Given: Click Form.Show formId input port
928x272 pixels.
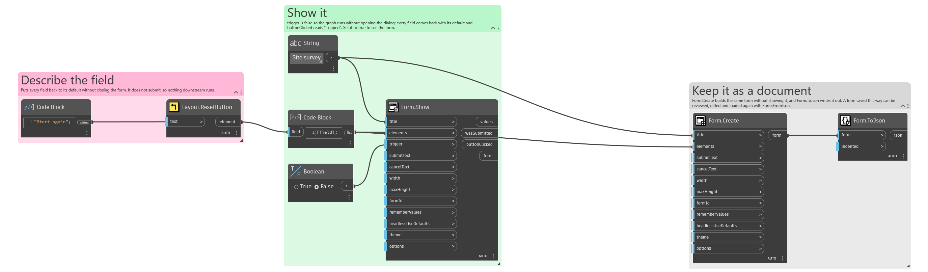Looking at the screenshot, I should [420, 201].
